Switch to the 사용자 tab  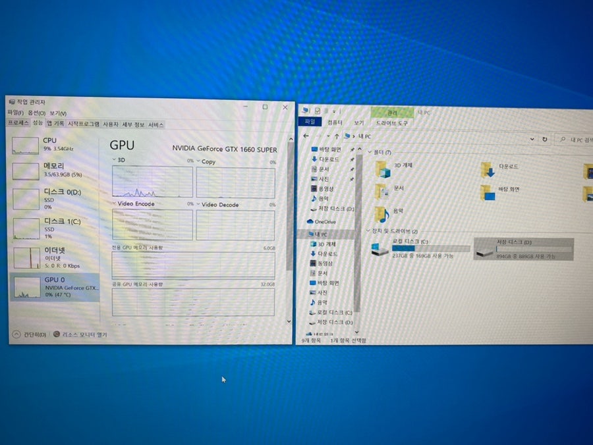[x=111, y=124]
